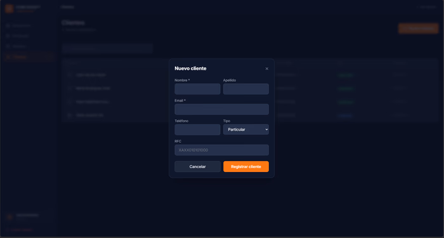Cancel the new client form

coord(197,166)
